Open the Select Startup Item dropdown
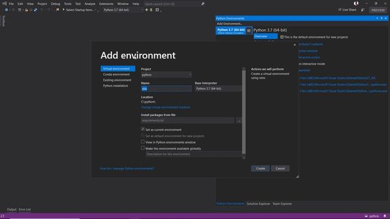 point(80,10)
